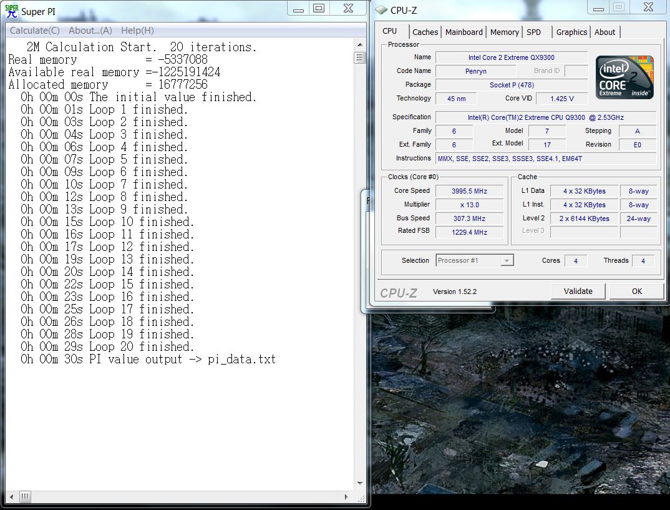This screenshot has height=510, width=670.
Task: Click 'Version 1.52.2' text in CPU-Z
Action: coord(455,292)
